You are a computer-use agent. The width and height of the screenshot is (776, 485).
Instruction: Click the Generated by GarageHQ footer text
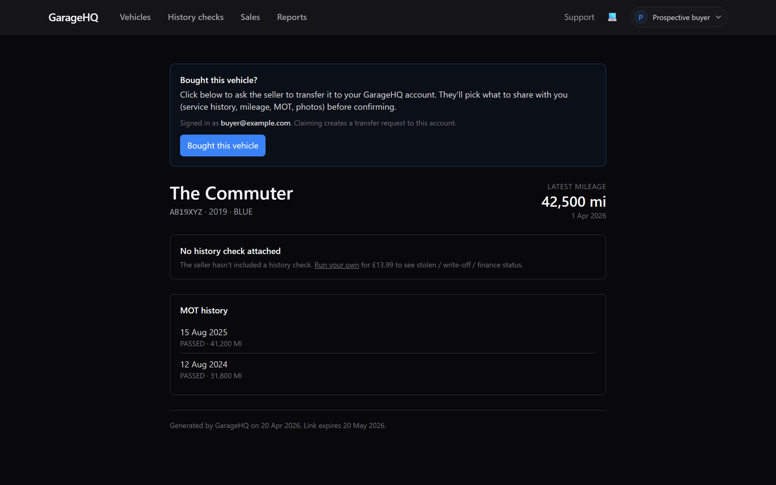coord(278,426)
